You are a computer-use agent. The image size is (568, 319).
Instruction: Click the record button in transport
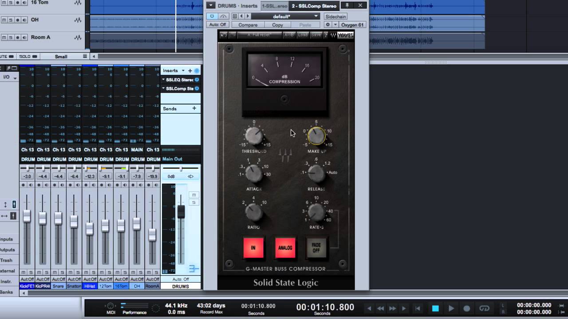(x=467, y=308)
